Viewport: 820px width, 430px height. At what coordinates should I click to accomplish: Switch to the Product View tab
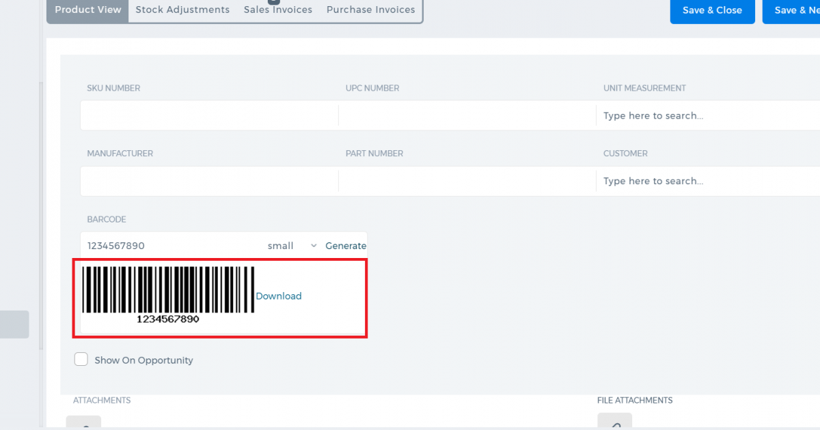(x=87, y=10)
